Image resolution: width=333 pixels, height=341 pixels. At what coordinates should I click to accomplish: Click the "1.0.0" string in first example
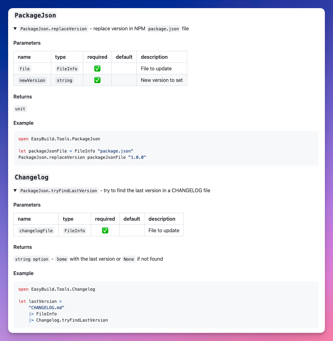pos(137,157)
